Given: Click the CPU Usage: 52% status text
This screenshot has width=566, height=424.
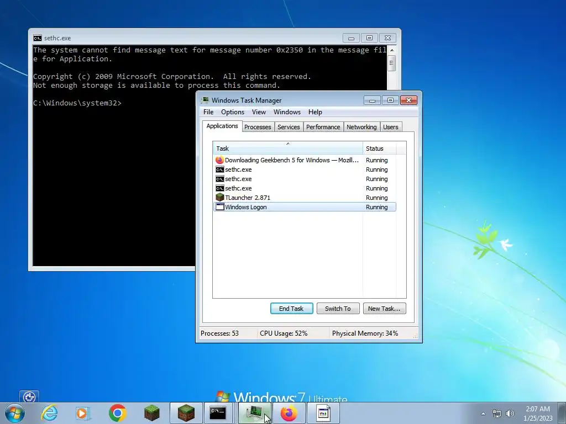Looking at the screenshot, I should point(284,333).
